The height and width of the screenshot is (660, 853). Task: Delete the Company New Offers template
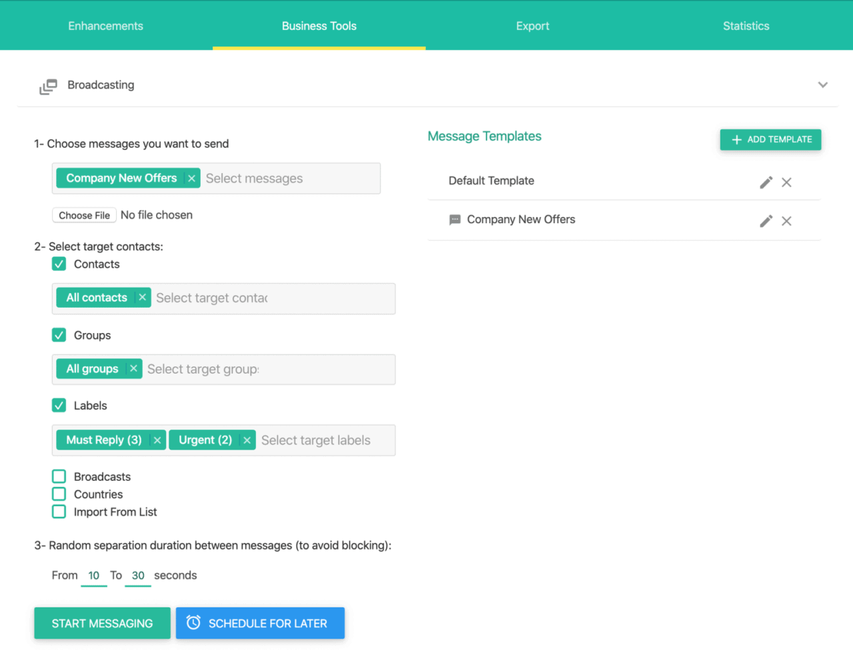[786, 221]
